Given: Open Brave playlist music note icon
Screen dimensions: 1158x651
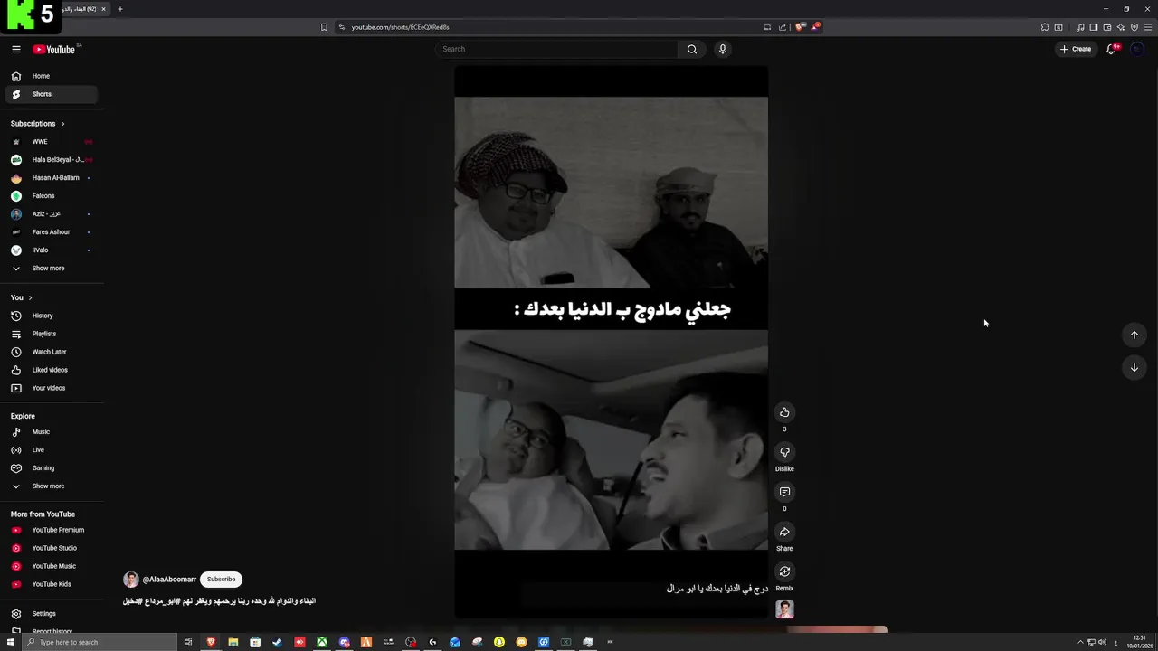Looking at the screenshot, I should (x=1080, y=27).
